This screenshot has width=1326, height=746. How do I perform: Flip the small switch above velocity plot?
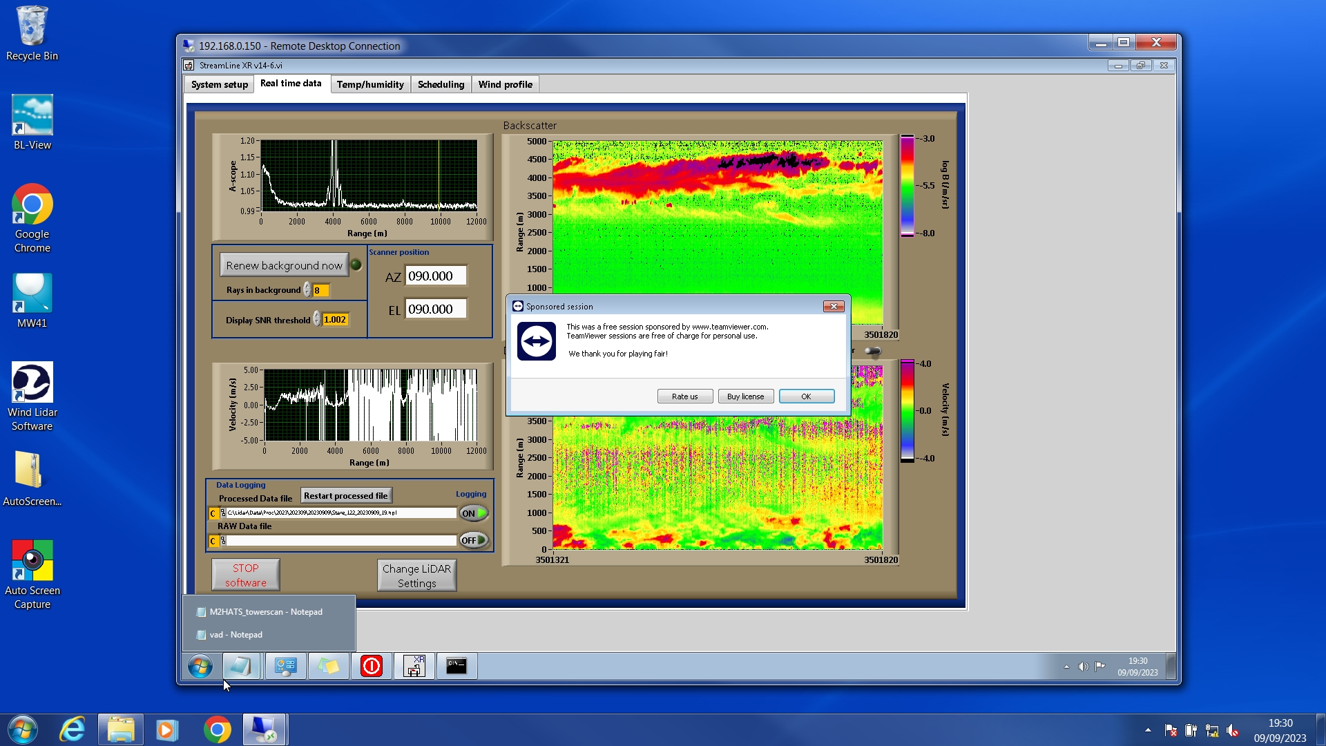pos(873,351)
